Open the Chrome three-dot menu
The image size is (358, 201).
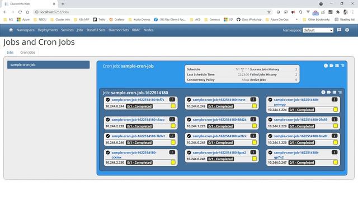[x=353, y=12]
